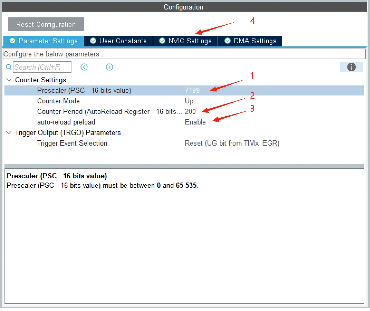
Task: Click the User Constants green check icon
Action: (x=93, y=41)
